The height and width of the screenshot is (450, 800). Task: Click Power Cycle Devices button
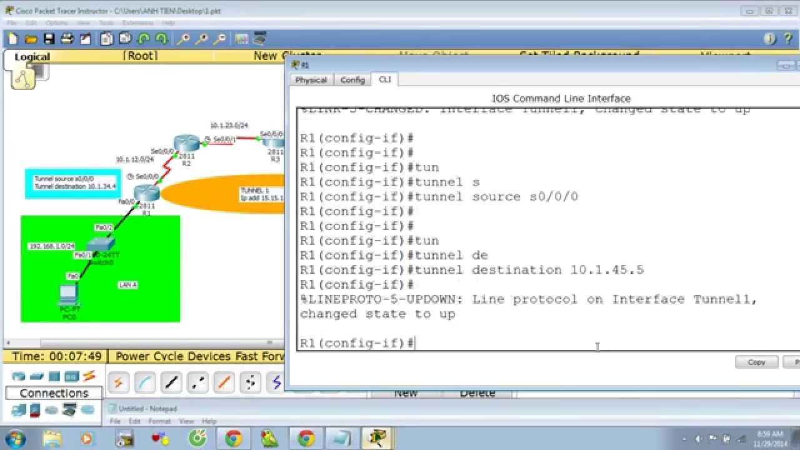[173, 356]
